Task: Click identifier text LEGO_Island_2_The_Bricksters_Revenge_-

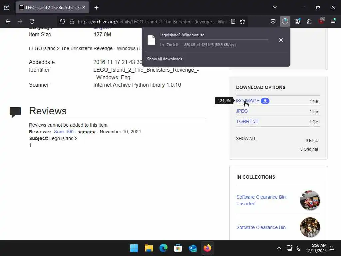Action: coord(146,70)
